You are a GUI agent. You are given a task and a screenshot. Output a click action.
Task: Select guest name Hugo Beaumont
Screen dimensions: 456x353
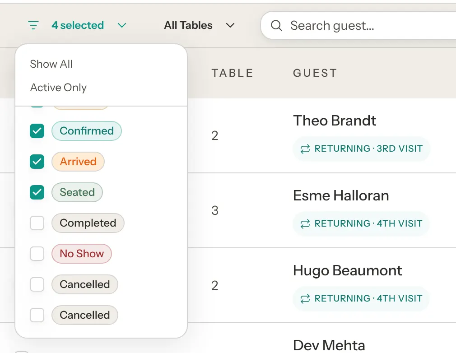coord(347,270)
